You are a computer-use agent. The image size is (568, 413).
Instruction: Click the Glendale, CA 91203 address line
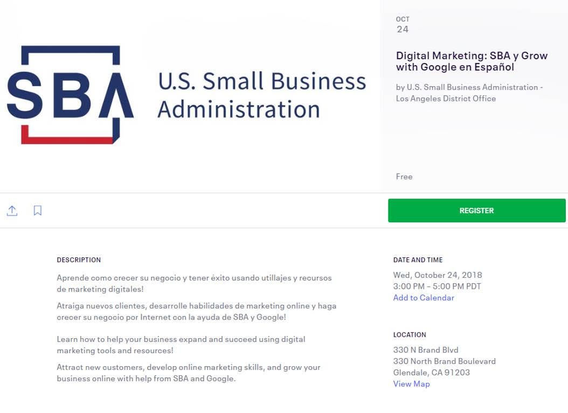[431, 373]
